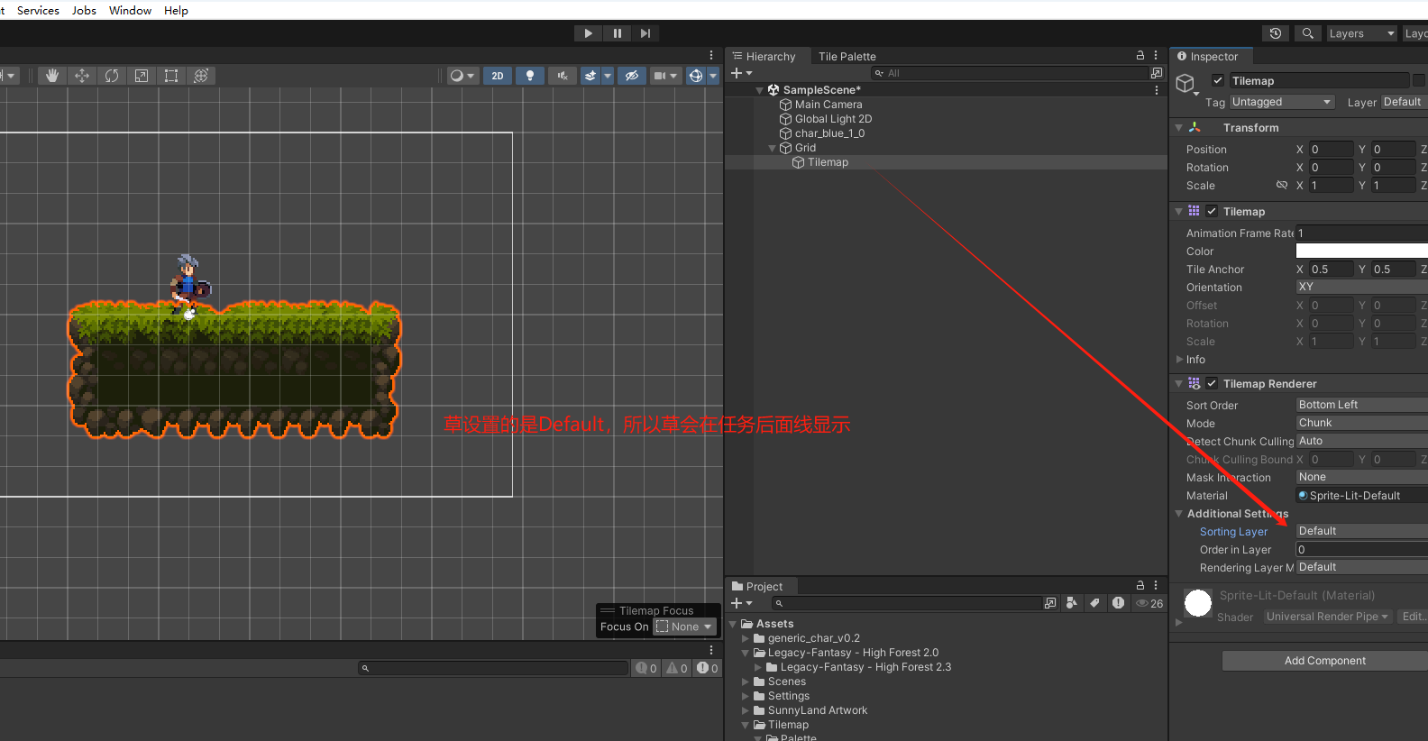
Task: Open the Jobs menu
Action: 84,10
